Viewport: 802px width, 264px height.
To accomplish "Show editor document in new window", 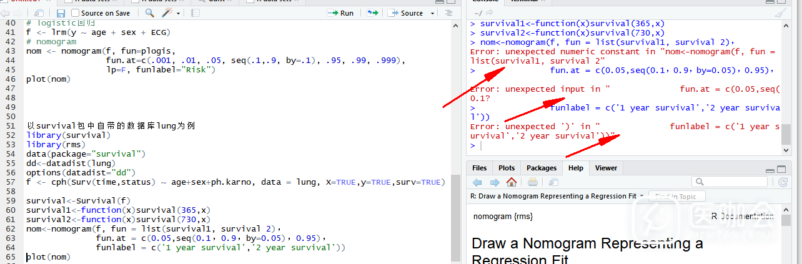I will coord(39,13).
